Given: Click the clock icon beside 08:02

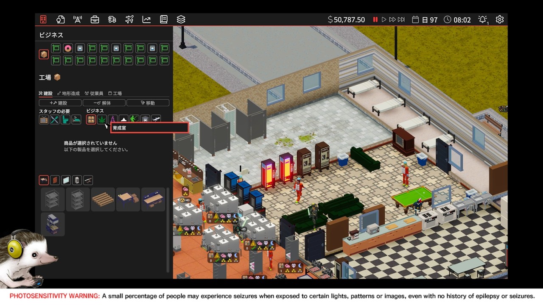Looking at the screenshot, I should coord(448,19).
